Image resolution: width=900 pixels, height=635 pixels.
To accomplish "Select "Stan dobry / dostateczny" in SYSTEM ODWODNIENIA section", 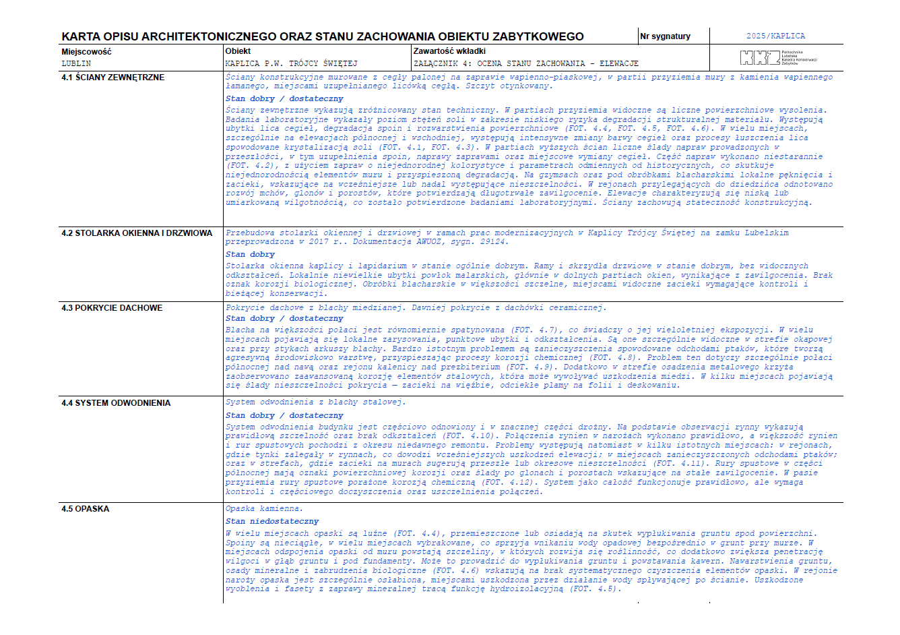I will 284,415.
